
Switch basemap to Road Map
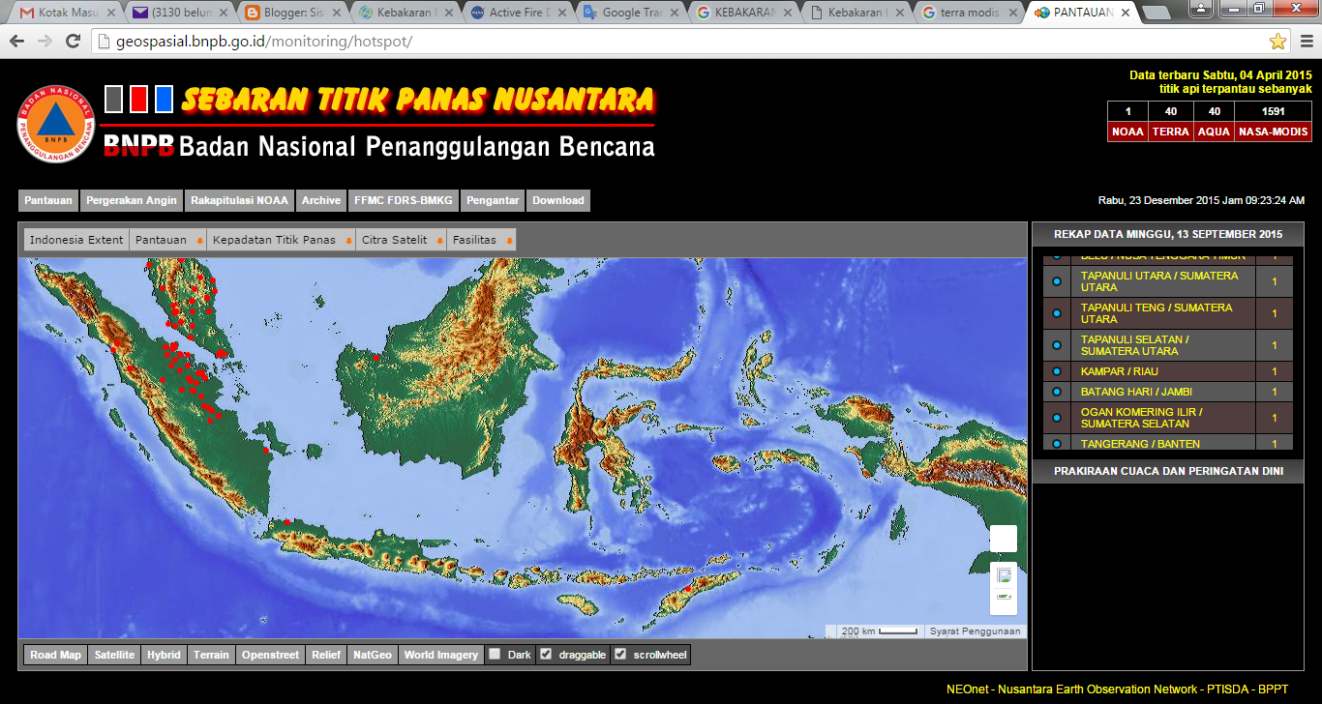click(56, 655)
